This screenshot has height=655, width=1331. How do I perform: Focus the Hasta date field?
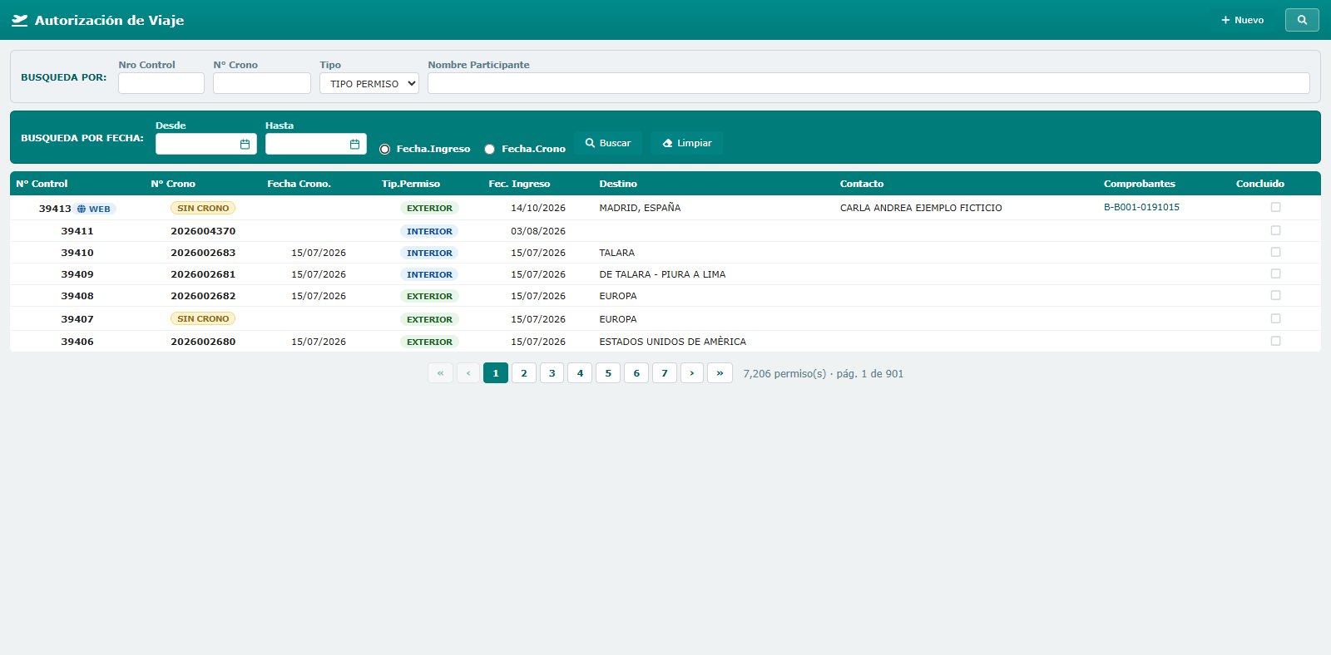[x=316, y=144]
